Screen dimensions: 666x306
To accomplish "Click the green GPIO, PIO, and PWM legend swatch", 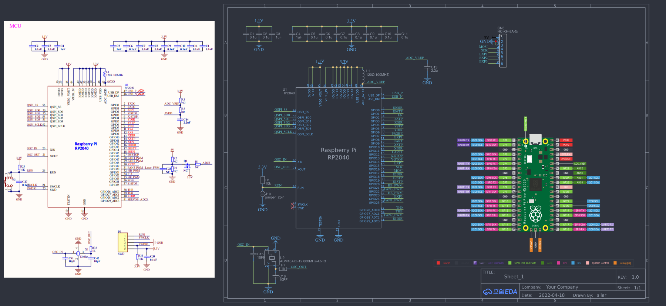I will tap(510, 263).
